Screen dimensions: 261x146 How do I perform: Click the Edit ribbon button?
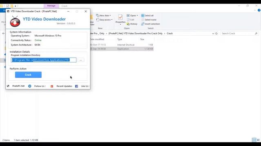coord(130,20)
